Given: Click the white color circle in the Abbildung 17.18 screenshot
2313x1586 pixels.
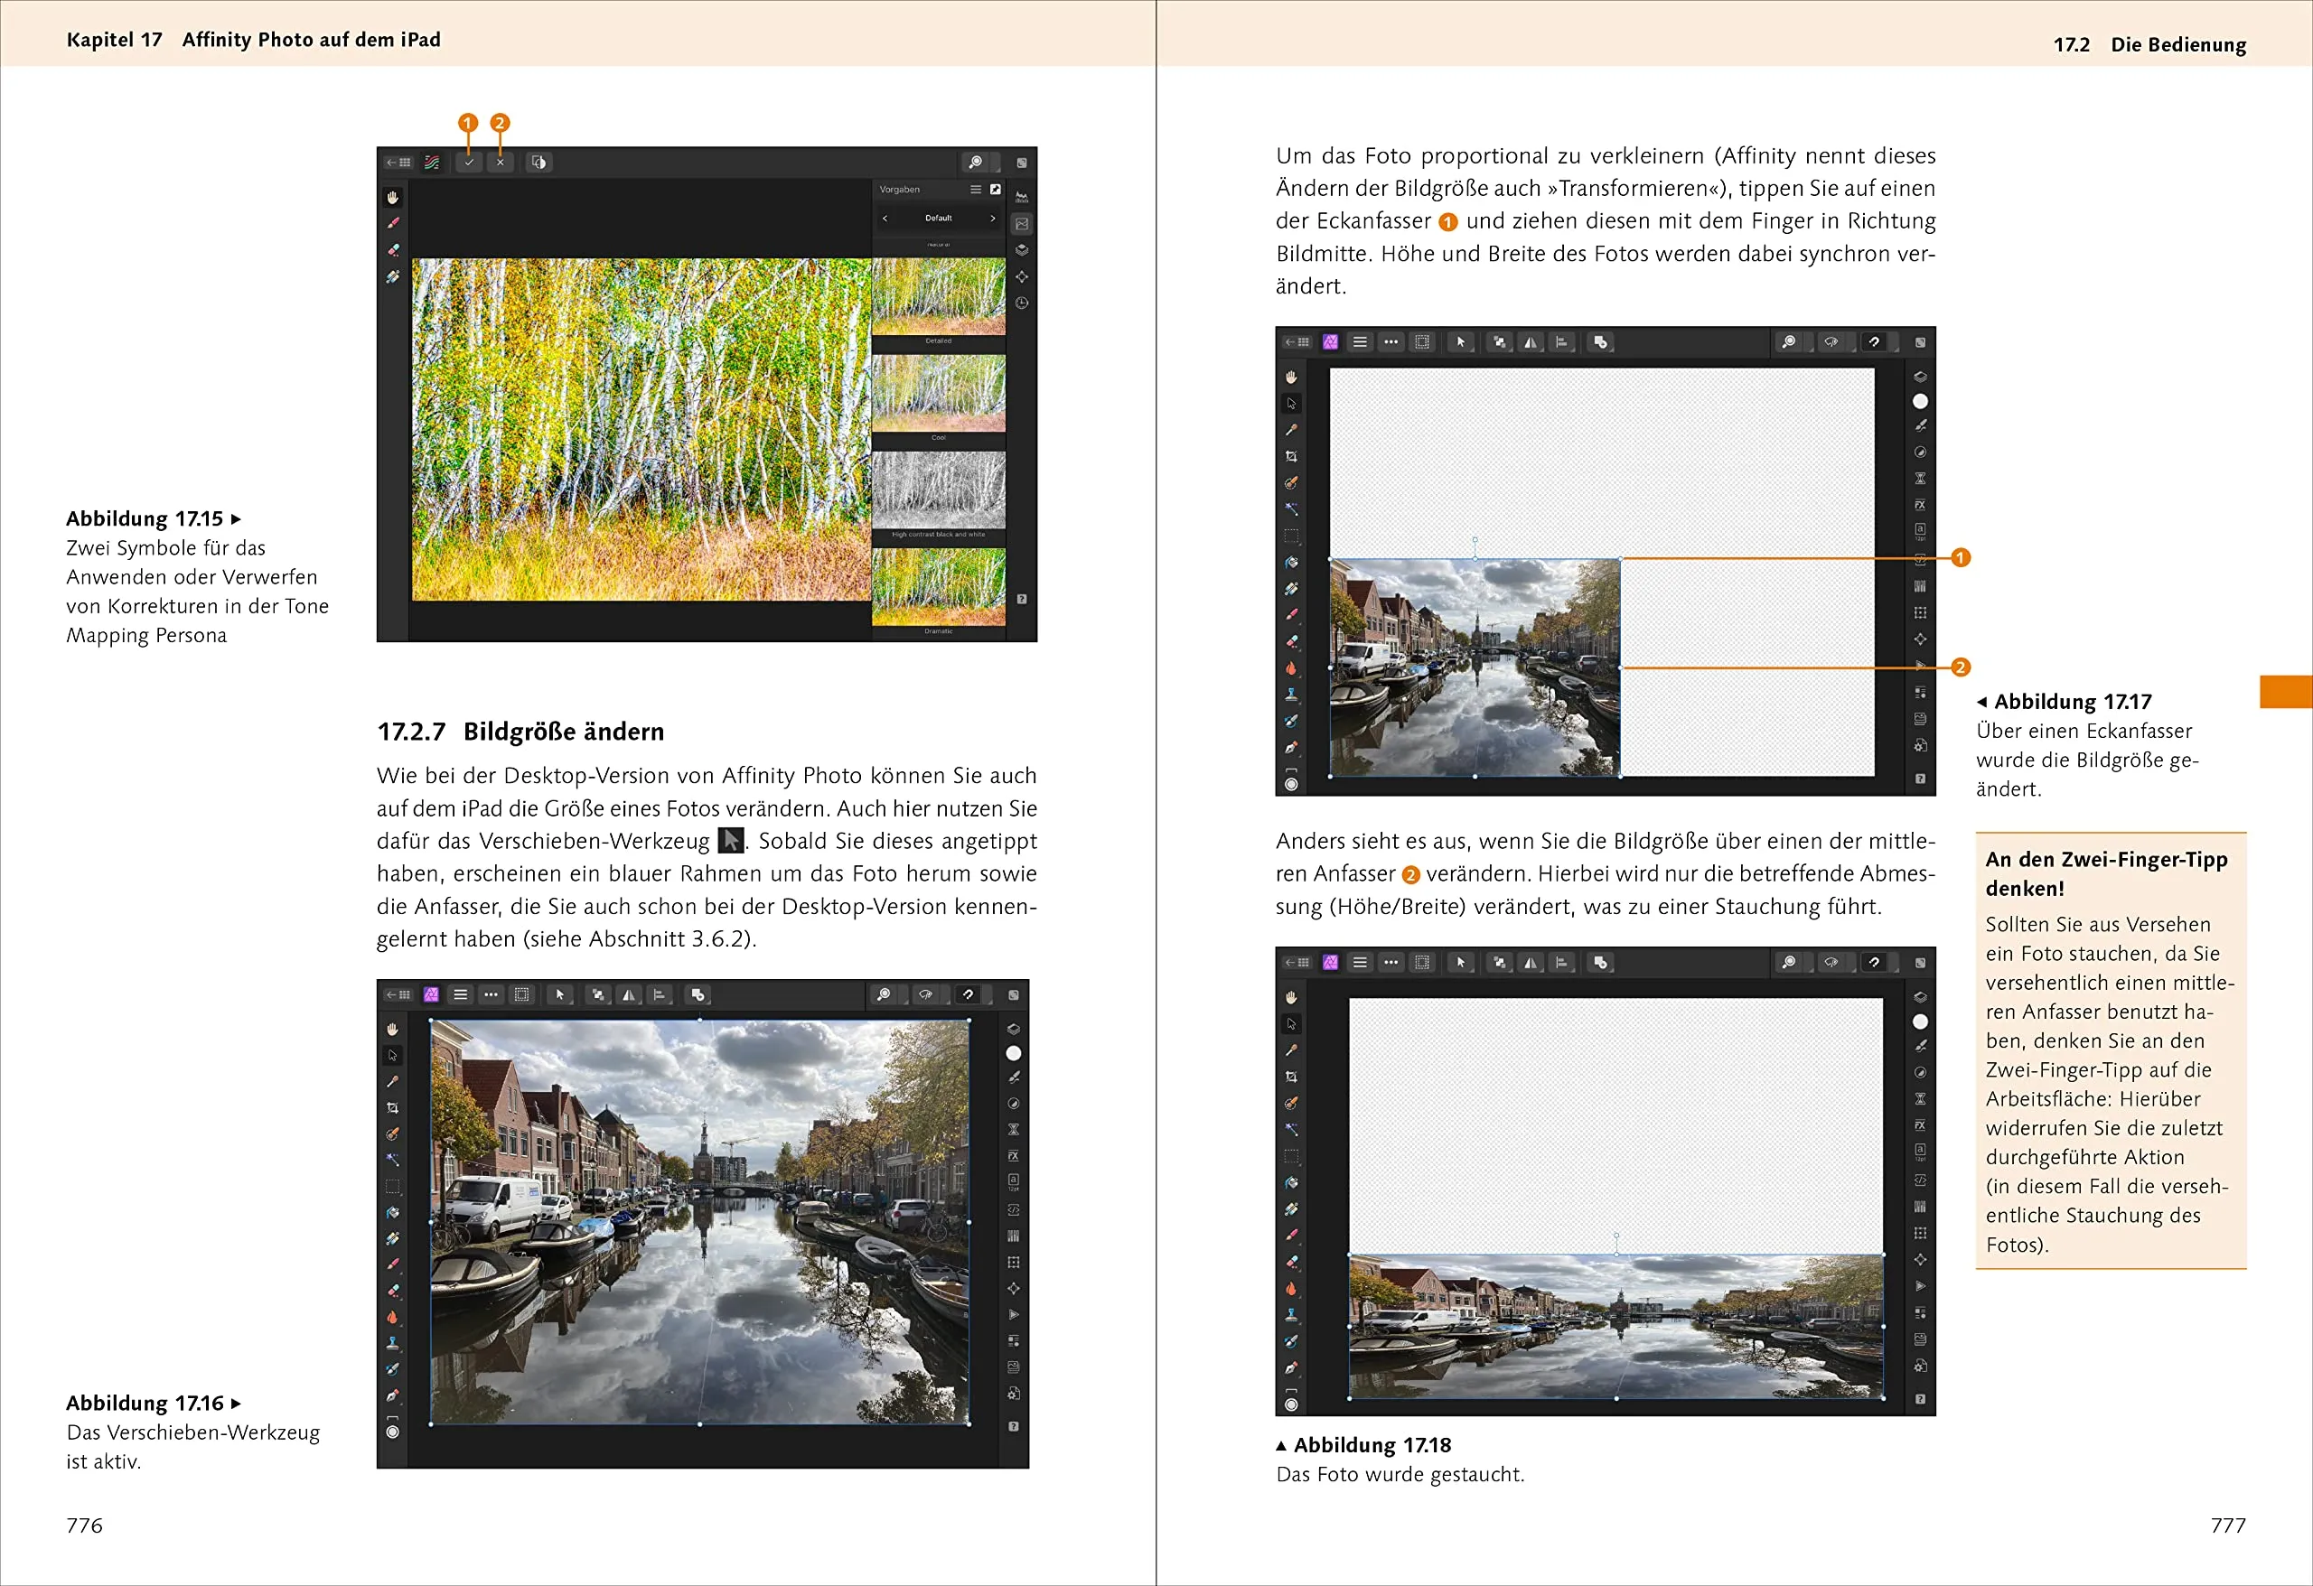Looking at the screenshot, I should [x=1920, y=1022].
